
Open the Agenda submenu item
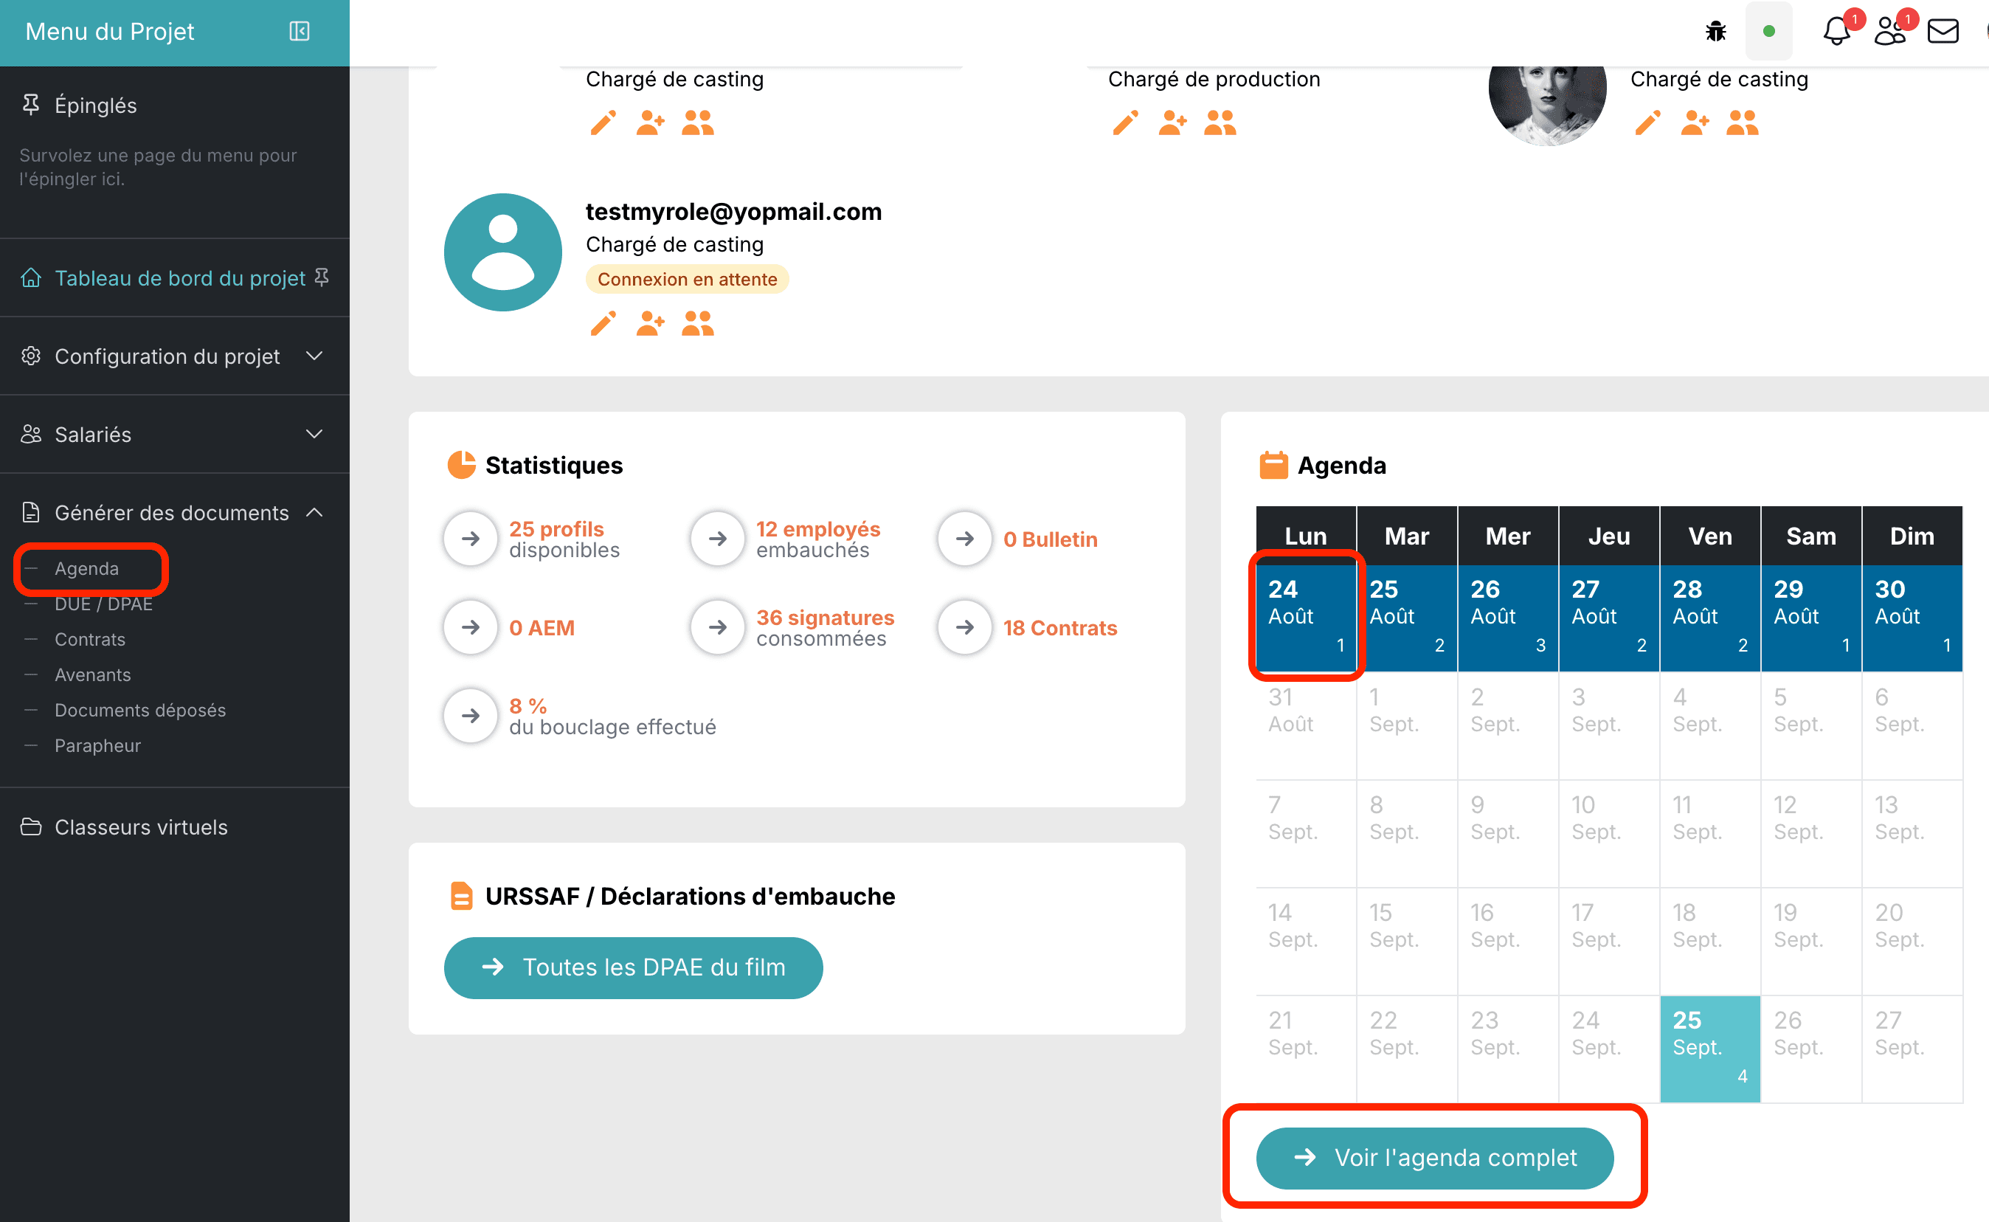click(86, 568)
